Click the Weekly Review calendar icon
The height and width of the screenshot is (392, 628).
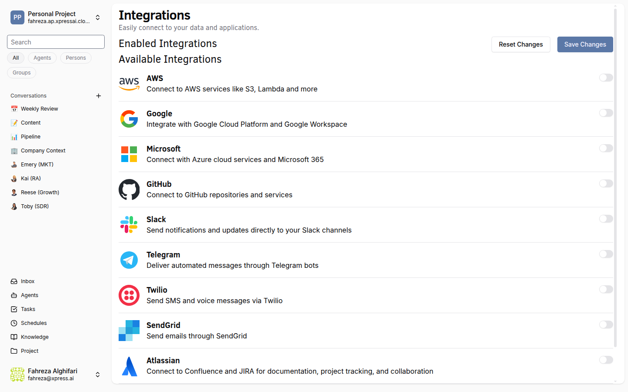click(x=14, y=109)
